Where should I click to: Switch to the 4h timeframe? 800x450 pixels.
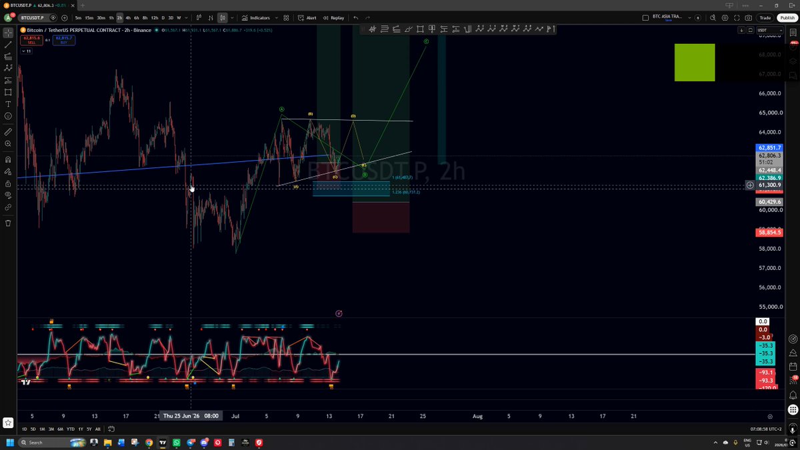[x=128, y=18]
